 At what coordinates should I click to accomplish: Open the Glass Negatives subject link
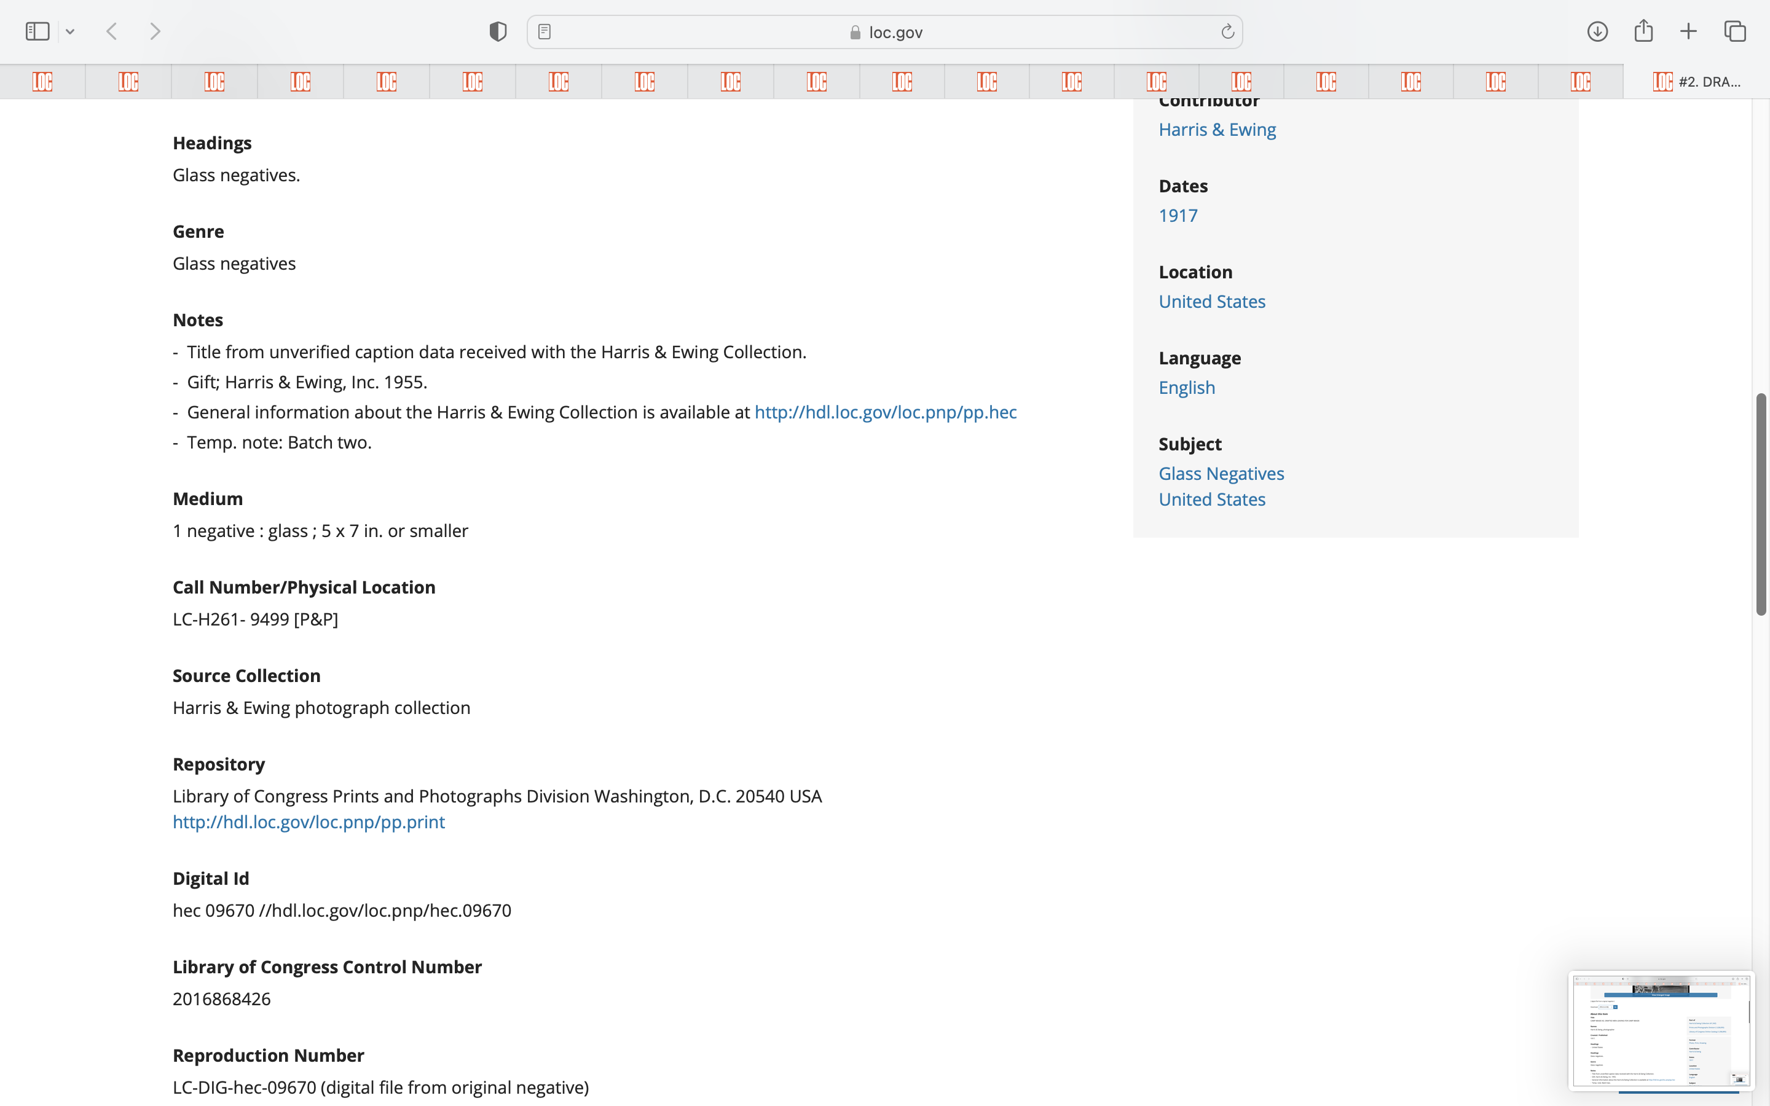(1221, 473)
